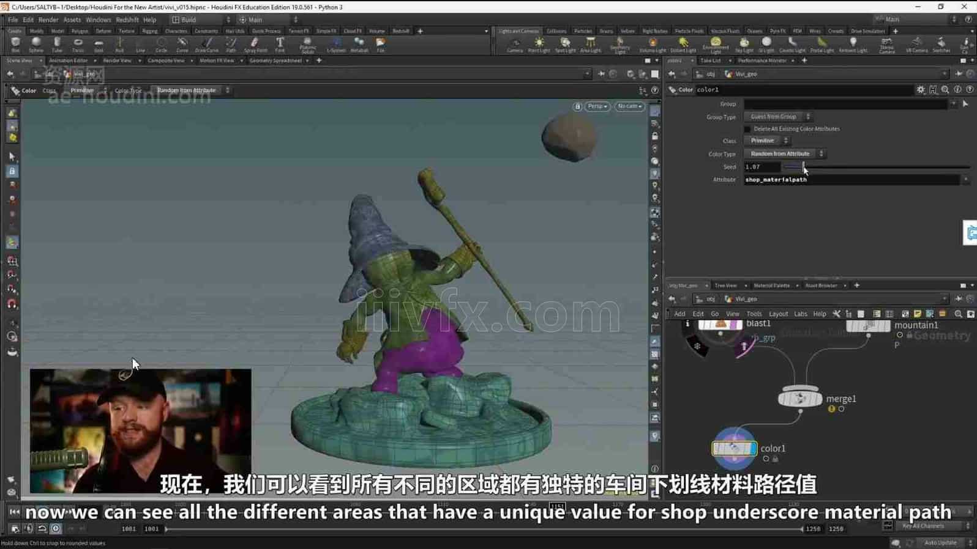Viewport: 977px width, 549px height.
Task: Add a VR Camera from the shelf
Action: coord(916,45)
